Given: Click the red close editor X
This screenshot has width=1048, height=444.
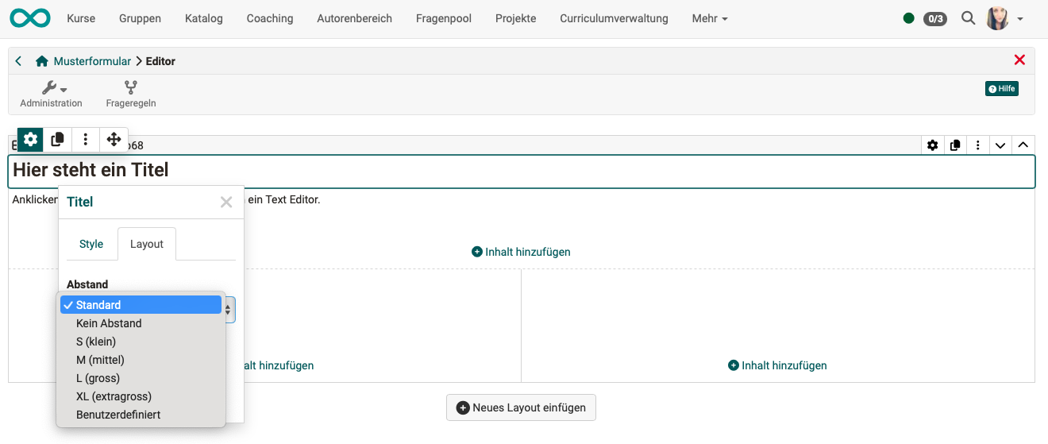Looking at the screenshot, I should [1020, 60].
